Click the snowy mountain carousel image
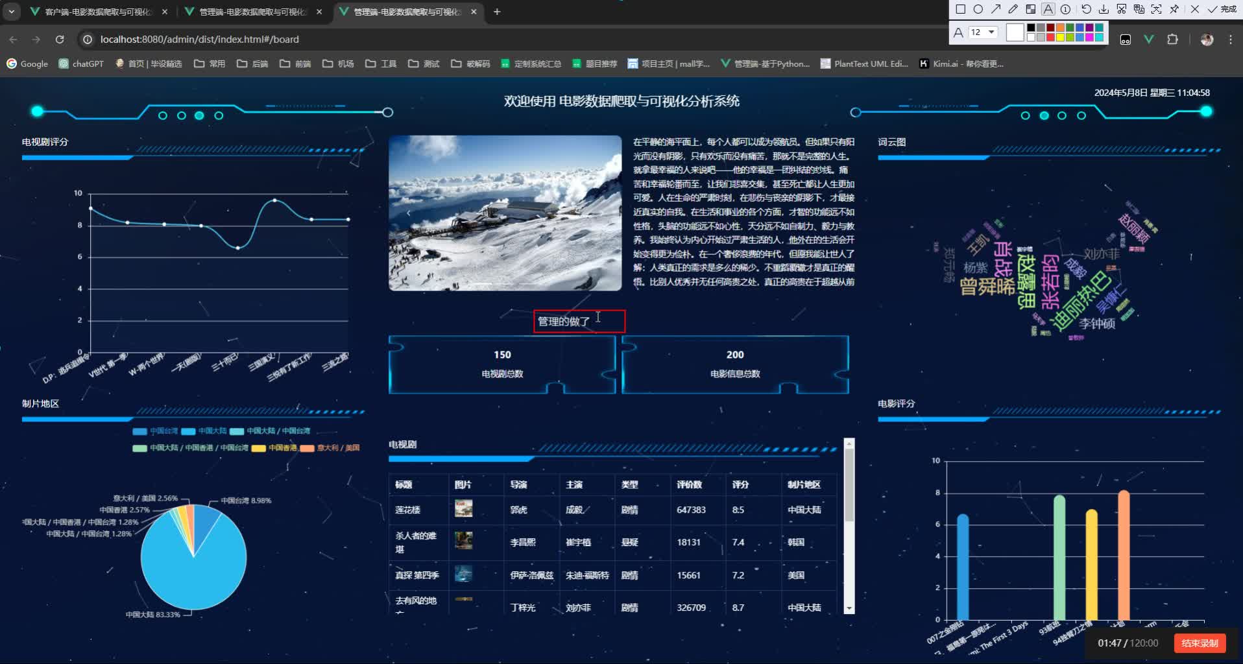 pyautogui.click(x=505, y=213)
